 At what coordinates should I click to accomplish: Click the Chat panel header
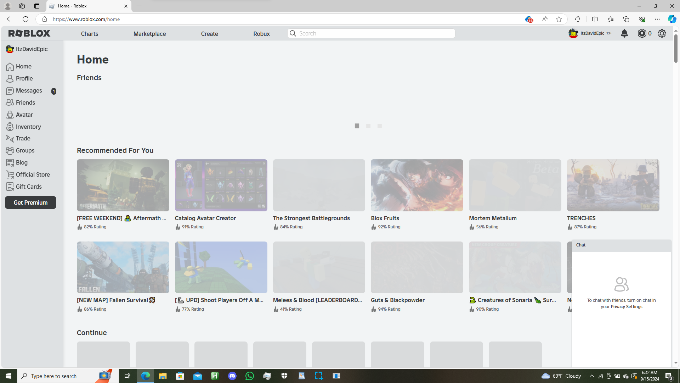(x=621, y=245)
